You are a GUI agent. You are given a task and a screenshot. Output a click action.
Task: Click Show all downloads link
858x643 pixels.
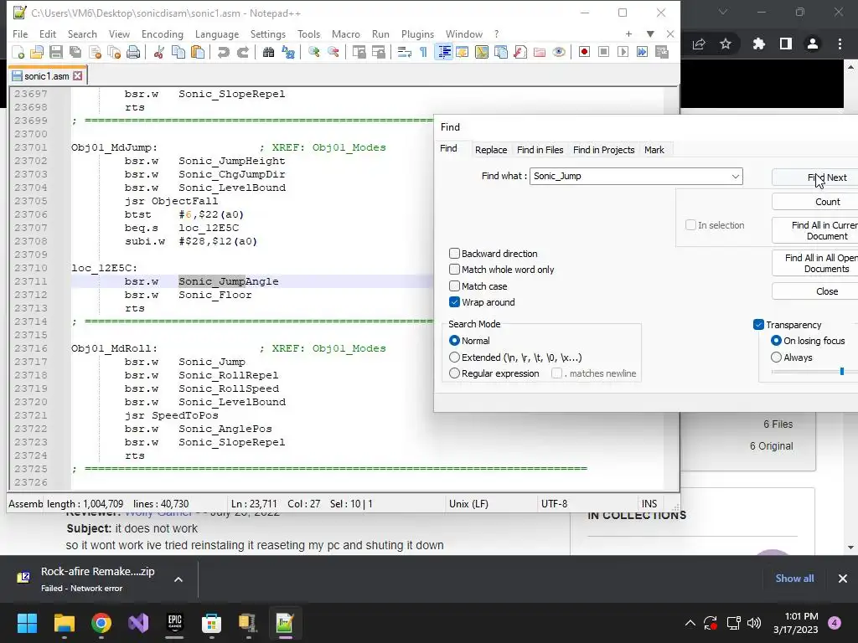pyautogui.click(x=794, y=579)
